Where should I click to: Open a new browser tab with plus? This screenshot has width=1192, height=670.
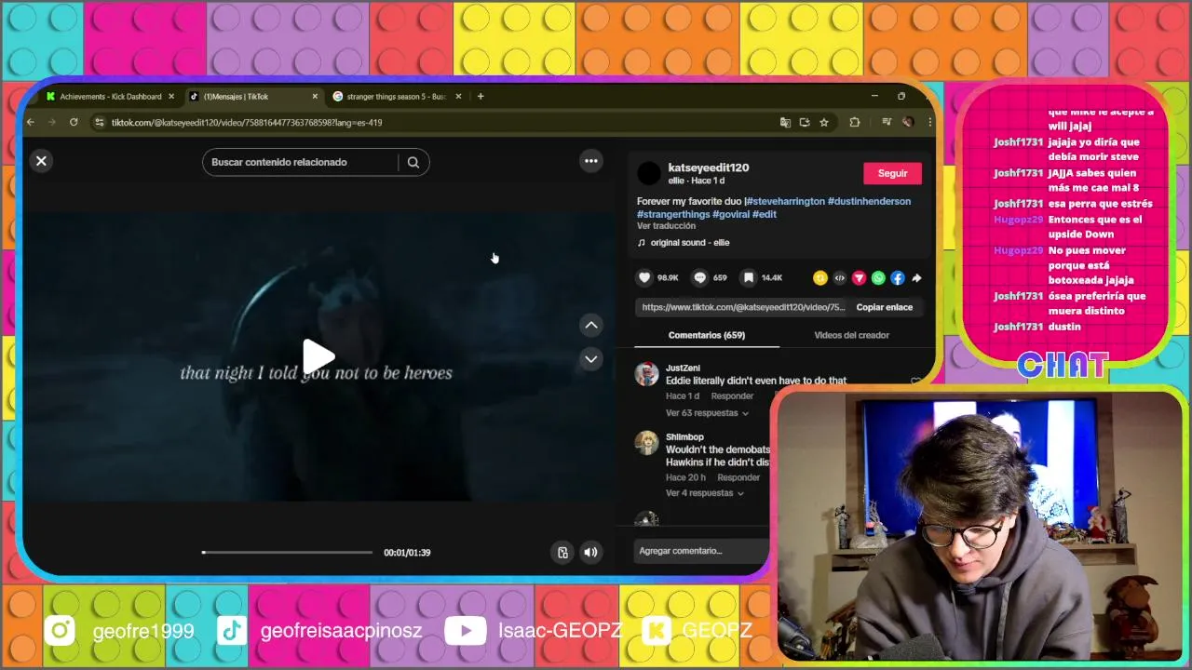[x=481, y=96]
